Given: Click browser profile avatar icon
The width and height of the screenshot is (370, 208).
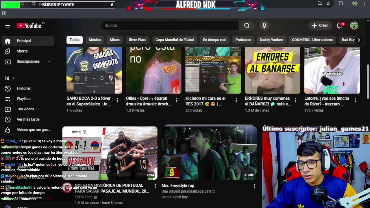Looking at the screenshot, I should pos(355,3).
